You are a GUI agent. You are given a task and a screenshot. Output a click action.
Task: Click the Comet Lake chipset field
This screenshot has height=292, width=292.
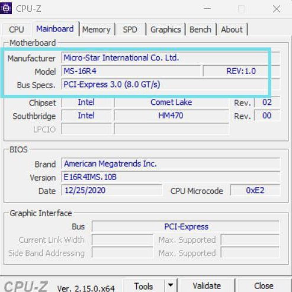click(x=171, y=102)
